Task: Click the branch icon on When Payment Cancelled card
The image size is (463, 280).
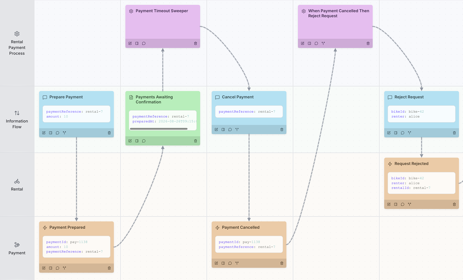Action: (323, 43)
